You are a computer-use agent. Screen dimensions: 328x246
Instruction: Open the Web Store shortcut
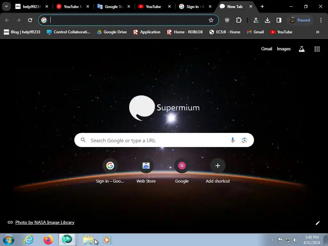[146, 172]
